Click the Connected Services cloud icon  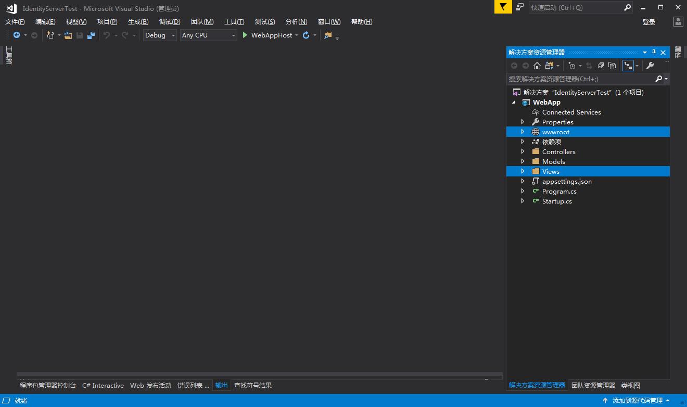536,112
